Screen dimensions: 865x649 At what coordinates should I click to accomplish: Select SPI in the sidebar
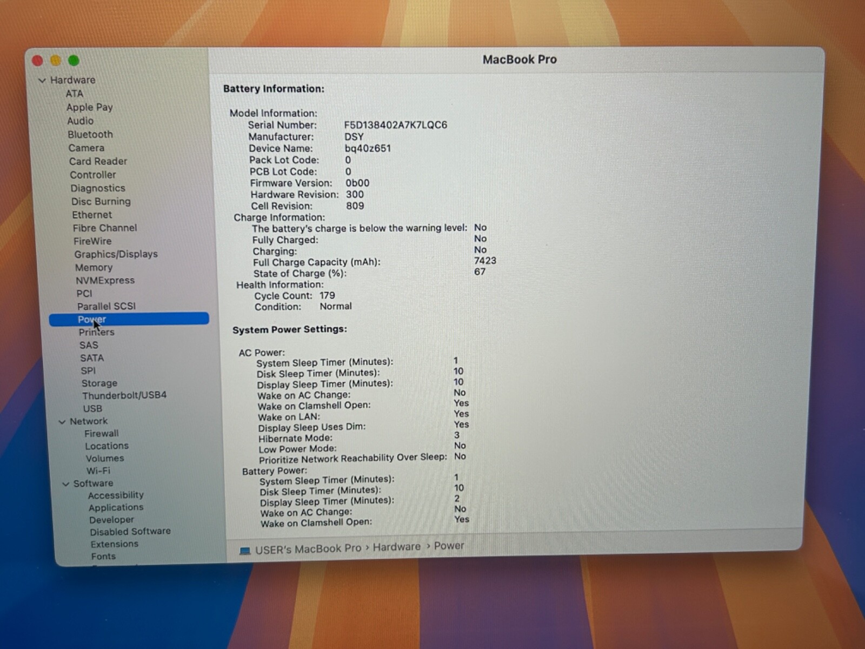pyautogui.click(x=88, y=370)
